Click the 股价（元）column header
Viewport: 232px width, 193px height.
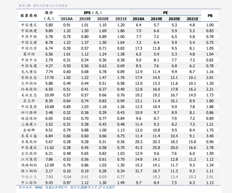(x=49, y=16)
